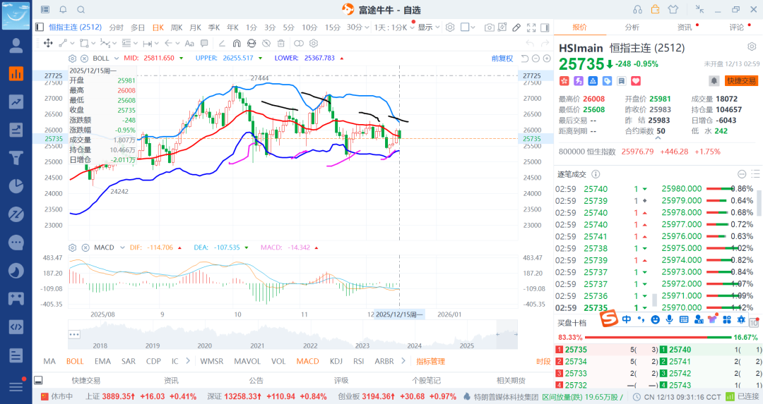This screenshot has width=763, height=404.
Task: Zoom in chart with plus circle icon
Action: coord(547,59)
